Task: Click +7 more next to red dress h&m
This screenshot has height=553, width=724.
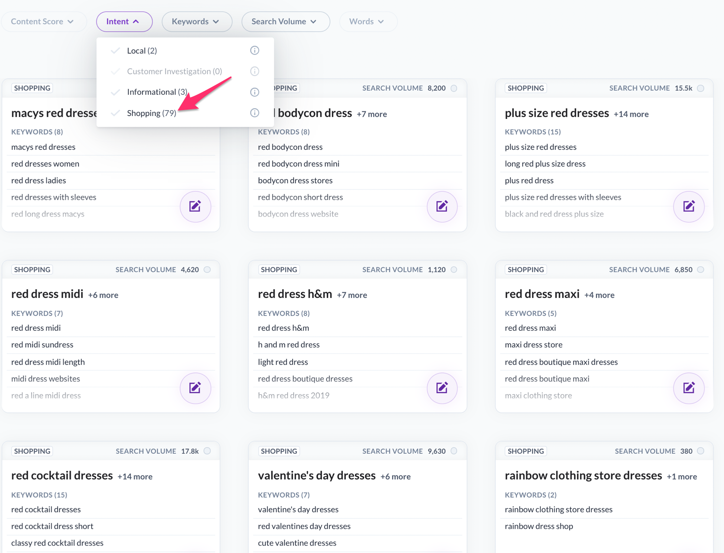Action: pyautogui.click(x=352, y=295)
